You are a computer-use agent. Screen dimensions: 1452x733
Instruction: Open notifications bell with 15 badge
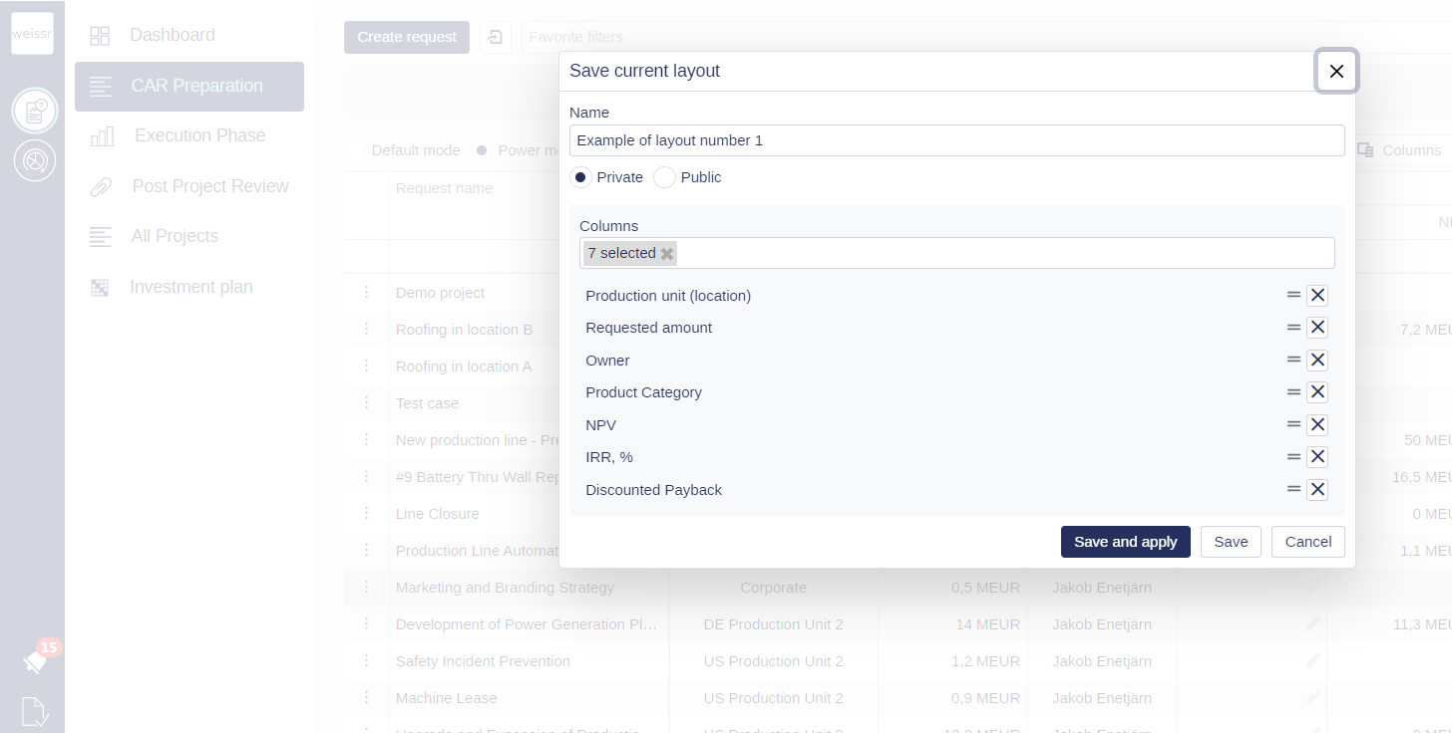pos(35,660)
